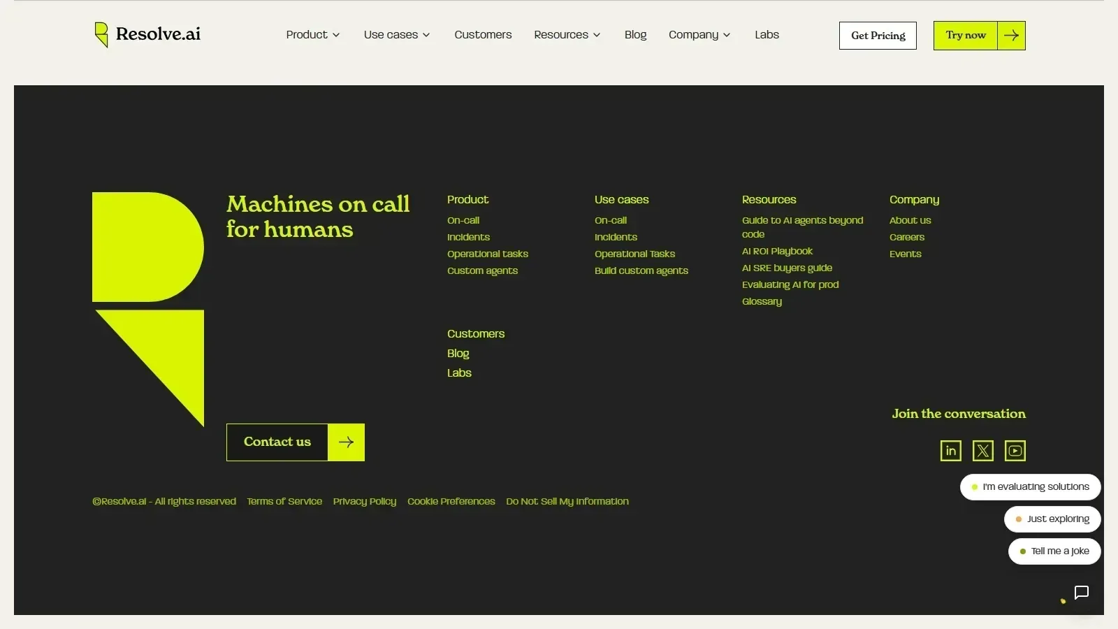The width and height of the screenshot is (1118, 629).
Task: Click the footer Product heading
Action: pyautogui.click(x=467, y=200)
